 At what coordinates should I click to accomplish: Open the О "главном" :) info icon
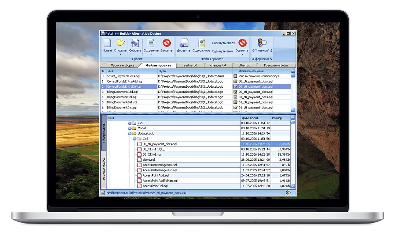(x=262, y=43)
